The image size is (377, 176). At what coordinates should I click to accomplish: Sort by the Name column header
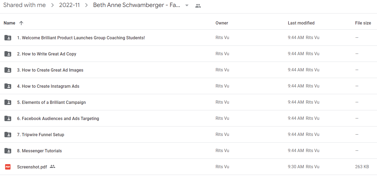(9, 23)
